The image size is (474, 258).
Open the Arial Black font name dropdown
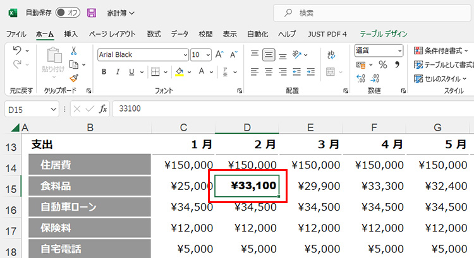pyautogui.click(x=185, y=55)
